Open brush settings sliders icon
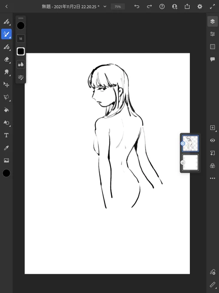This screenshot has height=293, width=219. [x=21, y=77]
